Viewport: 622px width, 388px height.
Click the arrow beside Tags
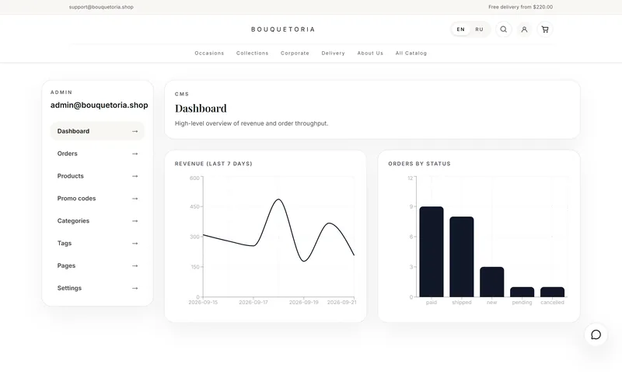[135, 244]
